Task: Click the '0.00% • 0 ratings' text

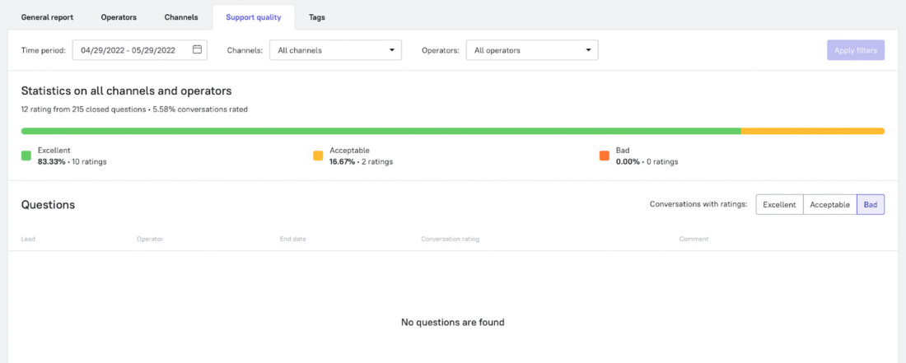Action: point(647,161)
